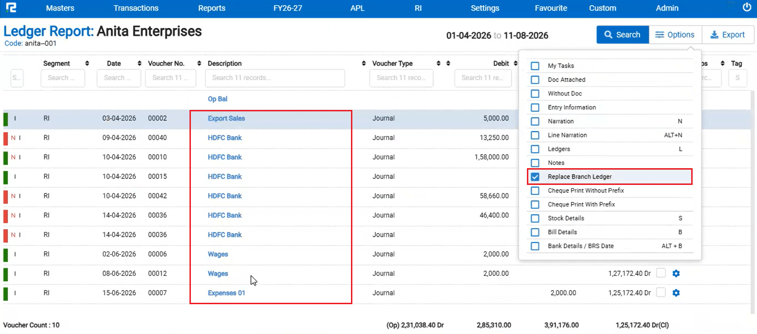The height and width of the screenshot is (334, 757).
Task: Enable Cheque Print Without Prefix
Action: click(535, 191)
